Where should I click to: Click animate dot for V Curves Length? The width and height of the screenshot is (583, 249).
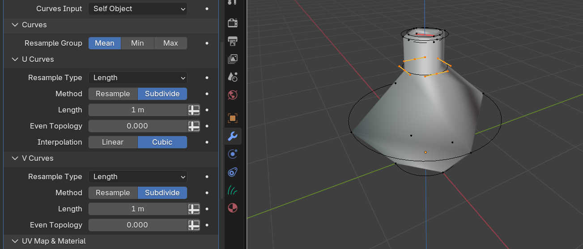pos(207,209)
